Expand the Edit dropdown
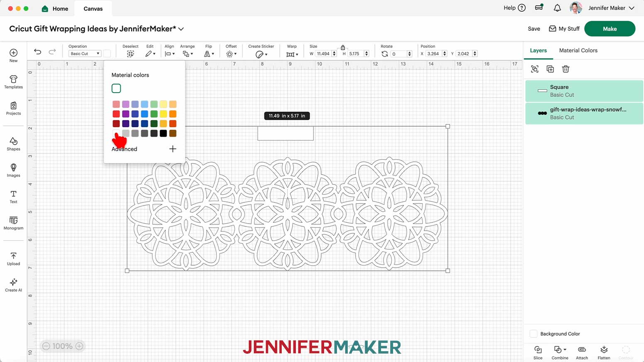 (150, 54)
